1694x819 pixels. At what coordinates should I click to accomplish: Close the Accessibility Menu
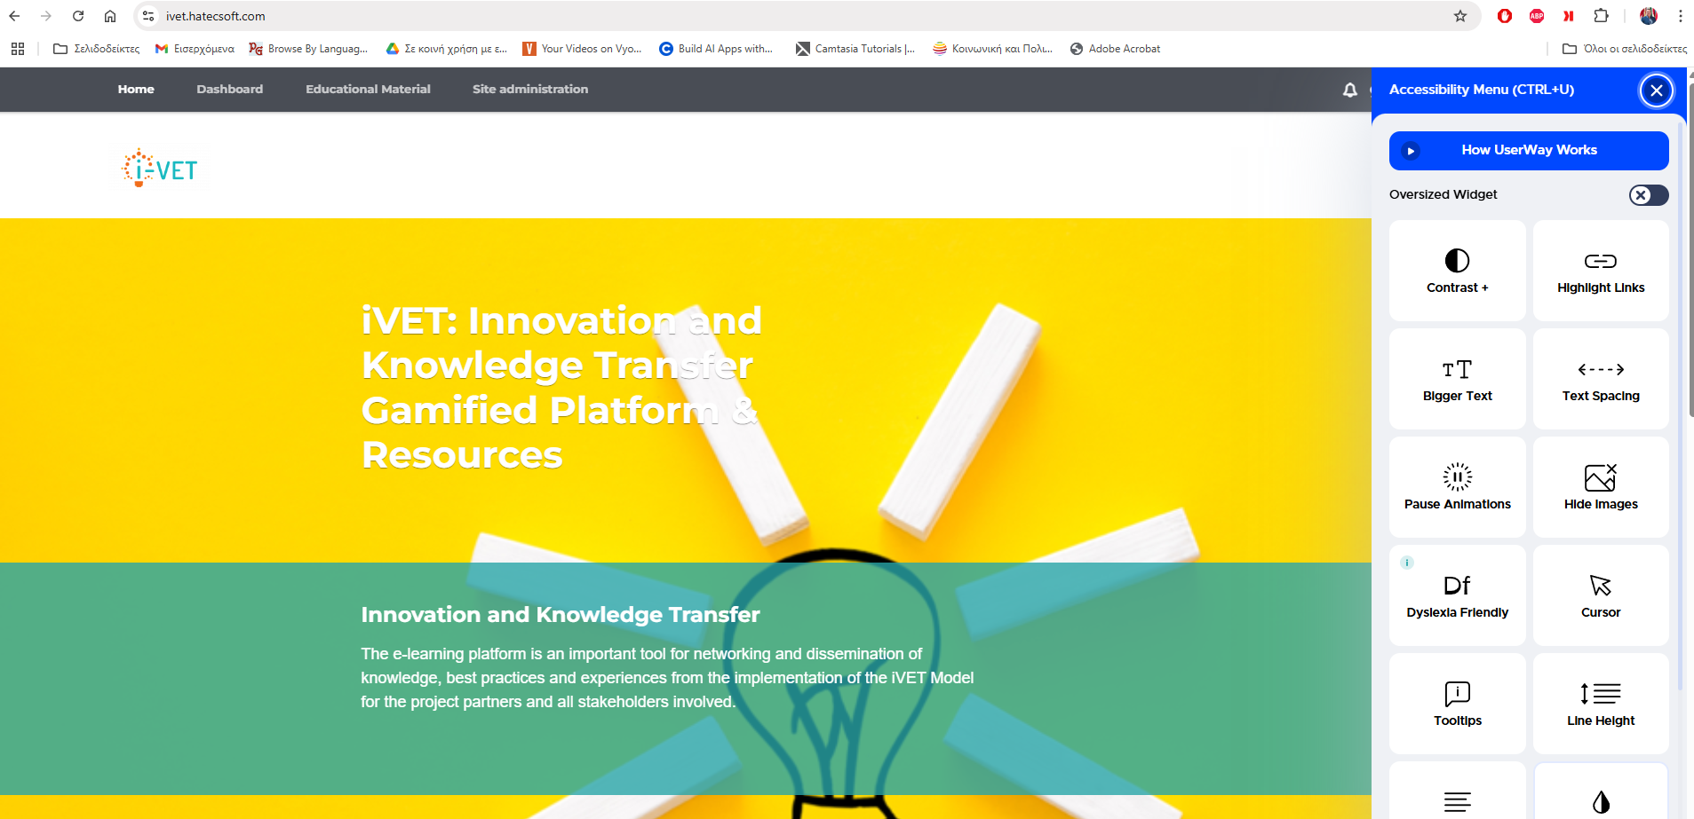point(1657,91)
